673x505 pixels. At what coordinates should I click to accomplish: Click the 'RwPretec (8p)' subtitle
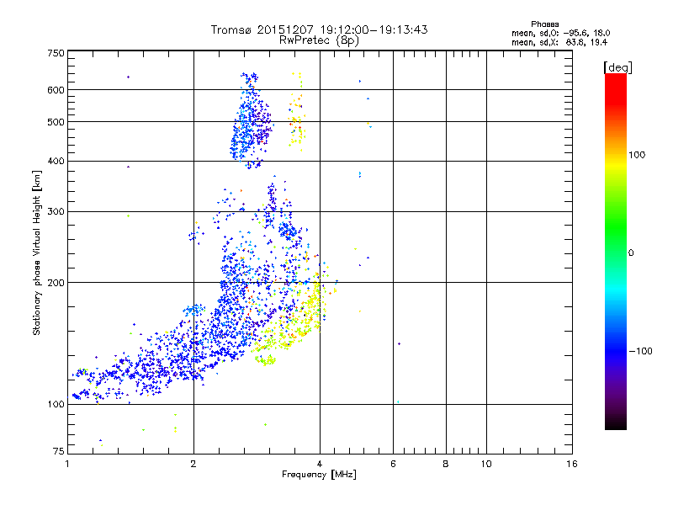(x=319, y=40)
